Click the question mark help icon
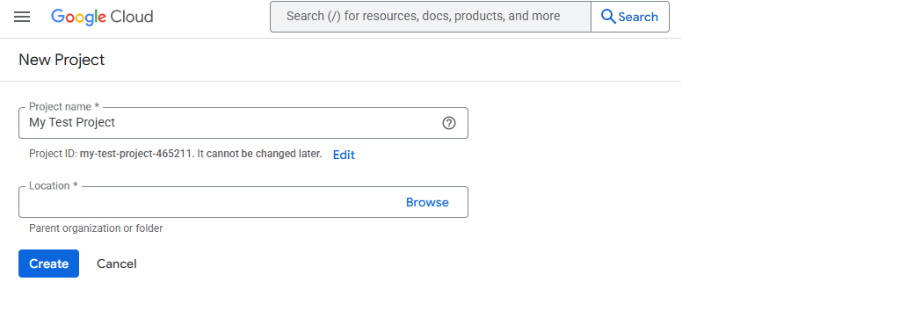907x318 pixels. [x=449, y=123]
